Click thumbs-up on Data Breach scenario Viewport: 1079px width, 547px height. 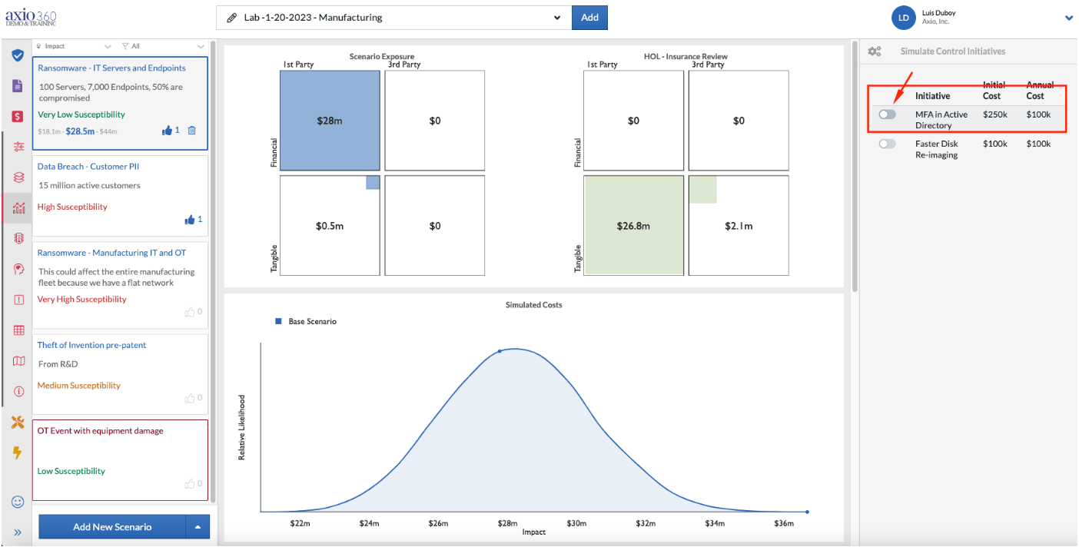point(189,220)
